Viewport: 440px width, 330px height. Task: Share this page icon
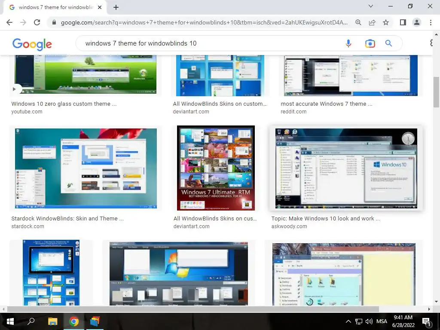coord(372,22)
